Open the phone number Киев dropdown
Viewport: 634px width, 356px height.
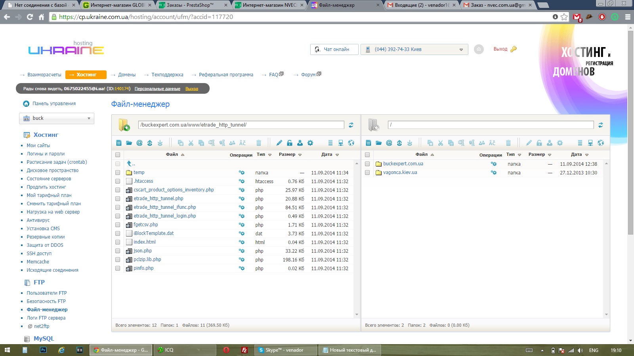[414, 49]
